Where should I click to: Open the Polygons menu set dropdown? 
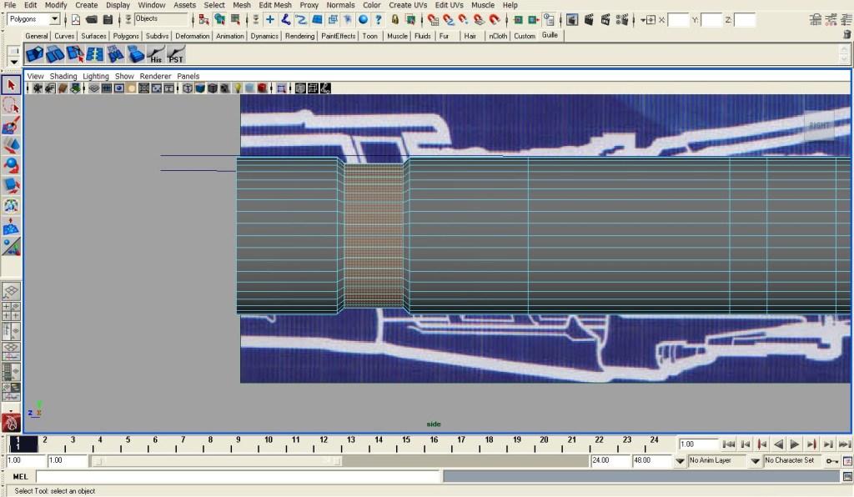click(x=54, y=19)
